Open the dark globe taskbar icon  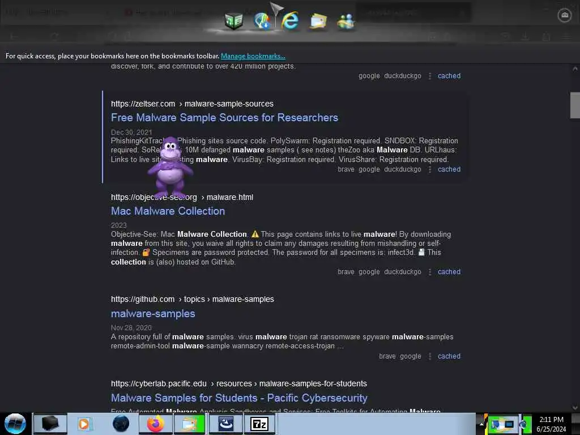coord(121,424)
